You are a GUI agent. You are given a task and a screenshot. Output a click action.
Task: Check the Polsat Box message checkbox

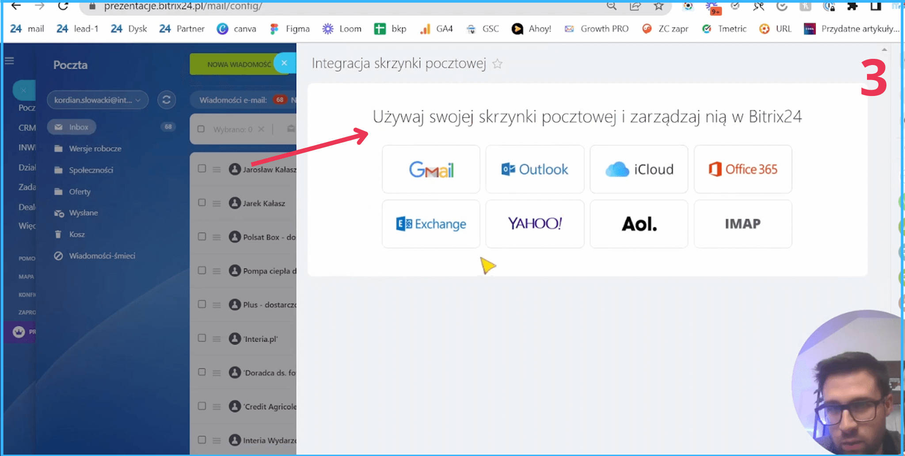(x=202, y=237)
